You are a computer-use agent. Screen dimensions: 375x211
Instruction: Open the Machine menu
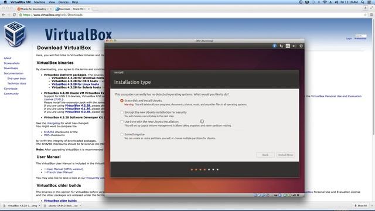[39, 2]
